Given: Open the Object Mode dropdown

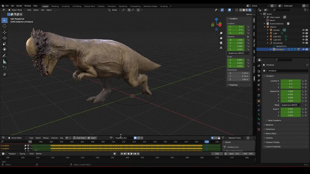Looking at the screenshot, I should tap(17, 10).
